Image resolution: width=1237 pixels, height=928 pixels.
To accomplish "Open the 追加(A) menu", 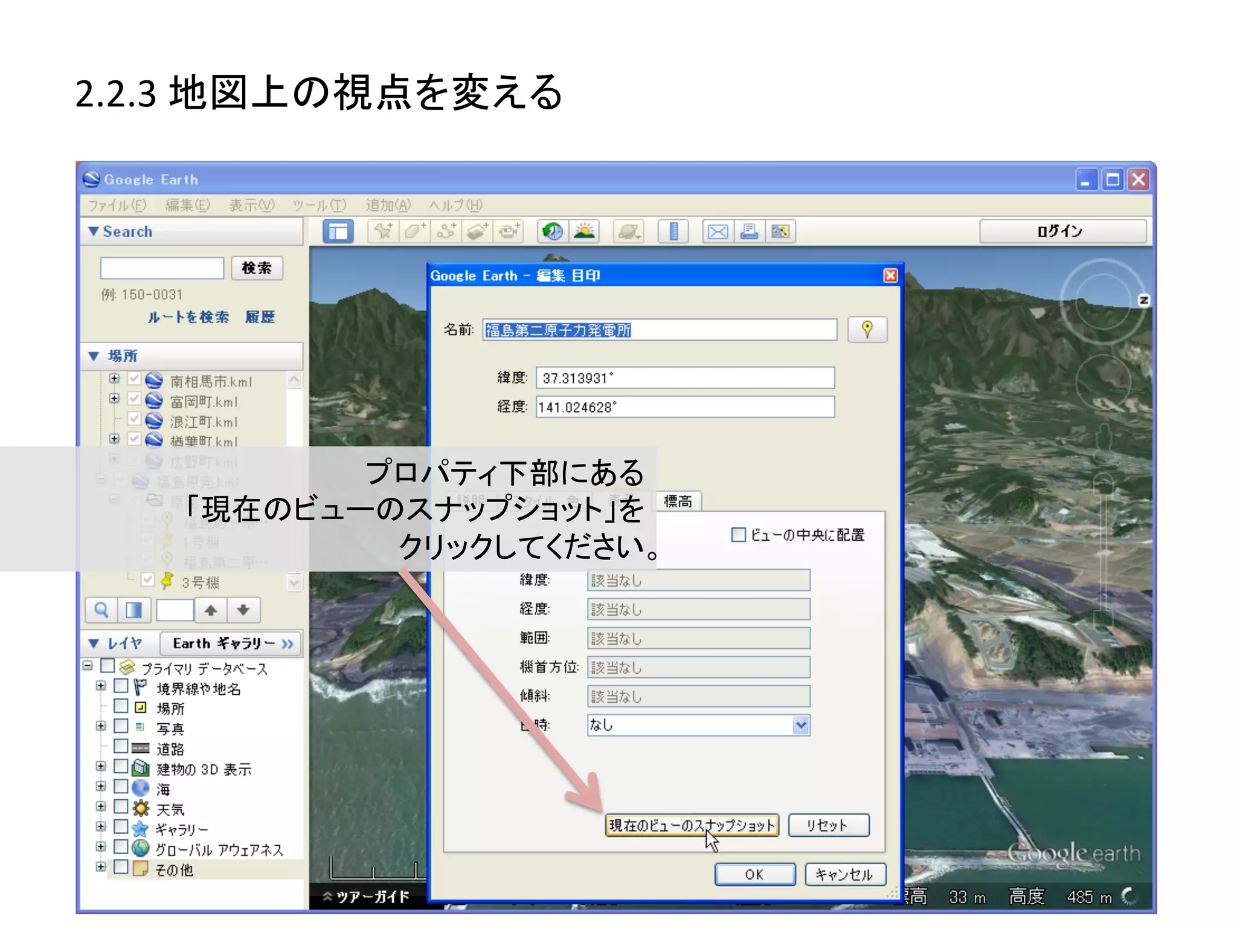I will [x=388, y=205].
